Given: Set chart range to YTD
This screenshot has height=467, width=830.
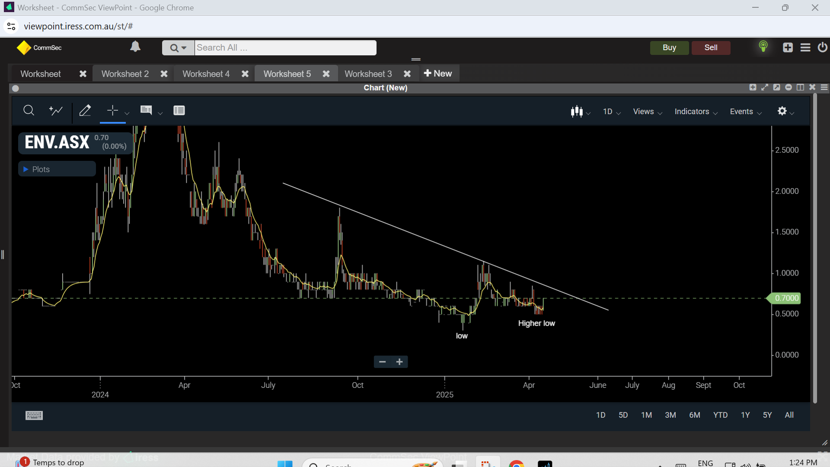Looking at the screenshot, I should click(720, 415).
